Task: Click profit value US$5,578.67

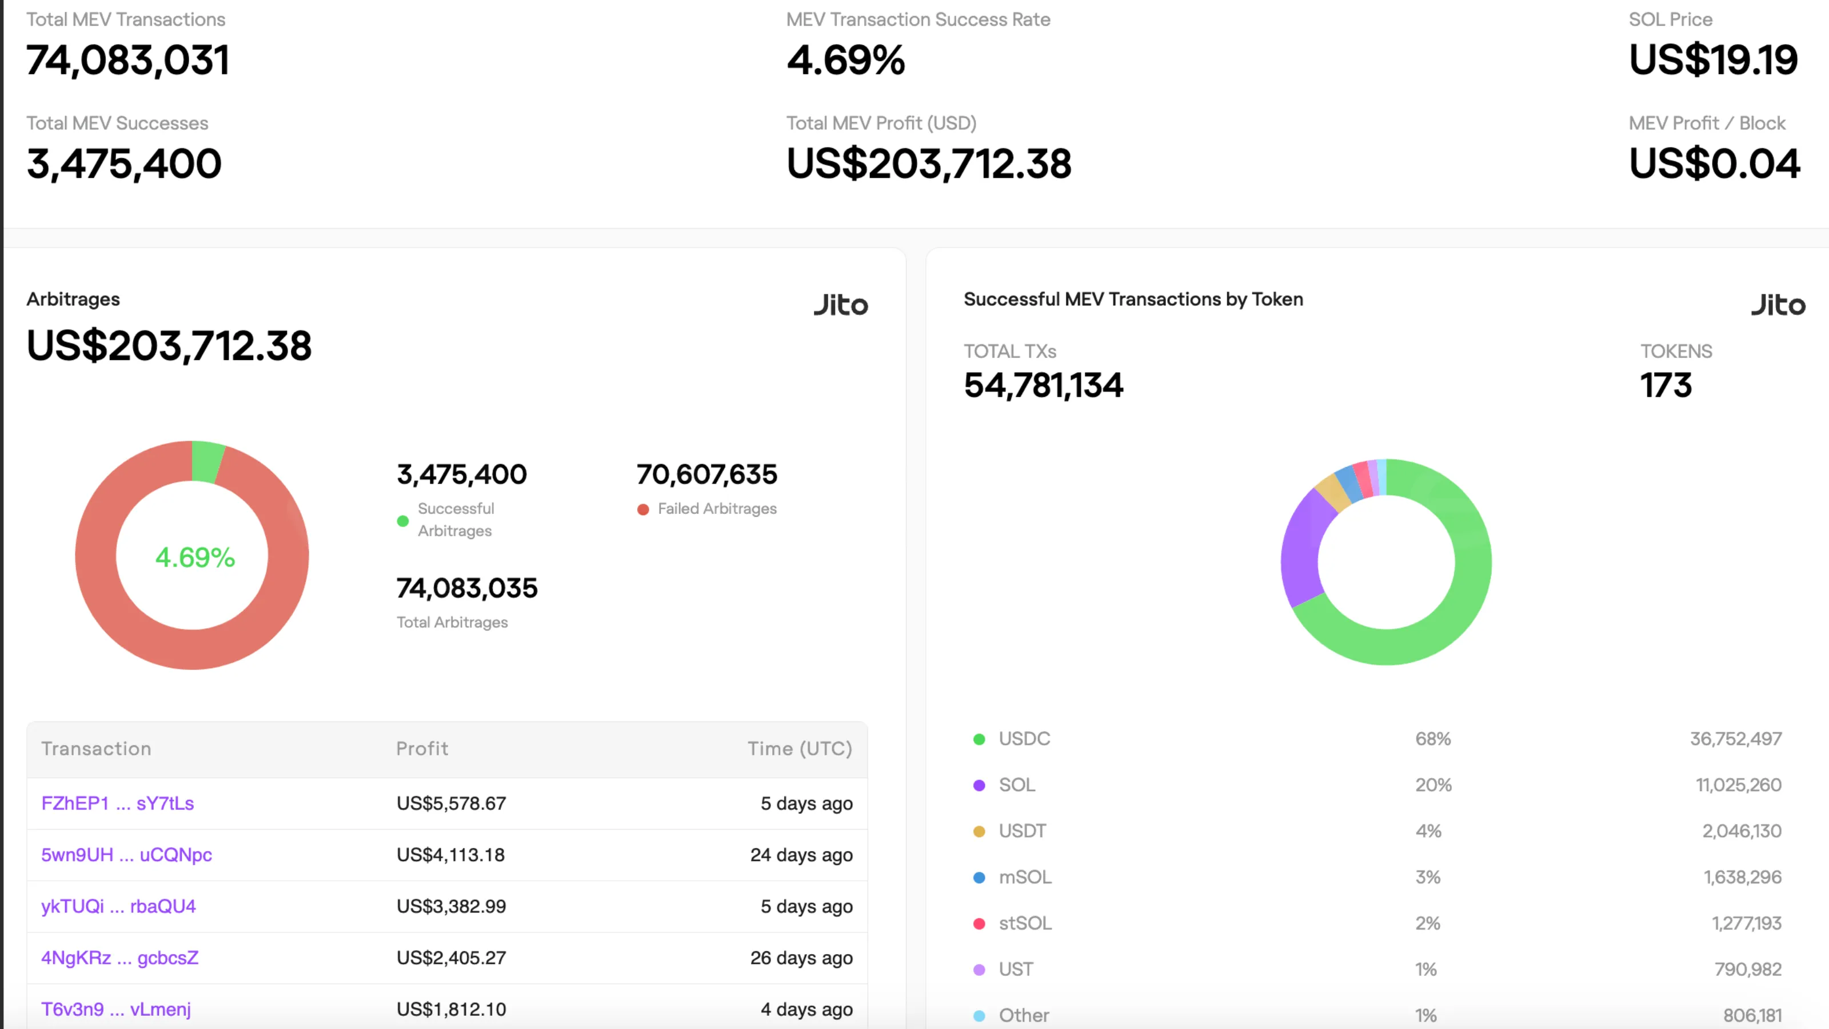Action: click(451, 803)
